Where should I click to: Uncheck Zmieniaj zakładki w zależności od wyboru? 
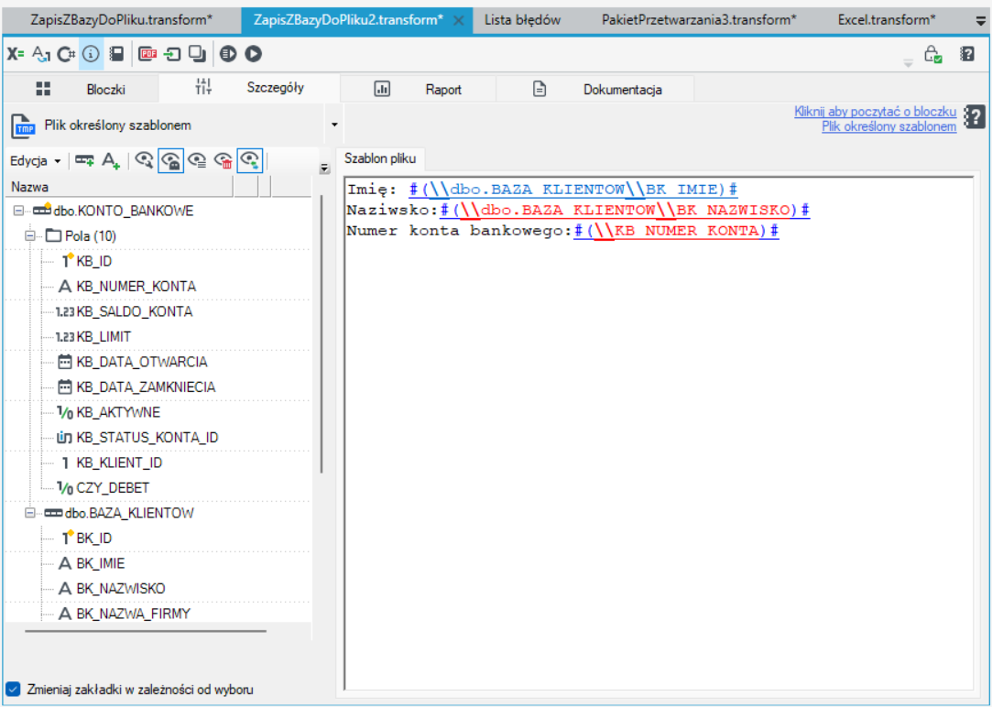click(13, 690)
